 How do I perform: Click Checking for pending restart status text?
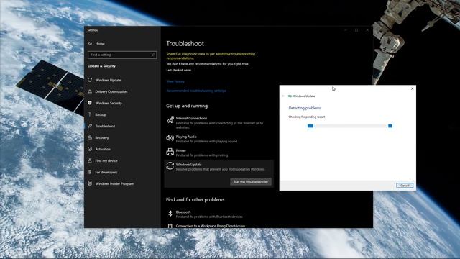point(307,117)
